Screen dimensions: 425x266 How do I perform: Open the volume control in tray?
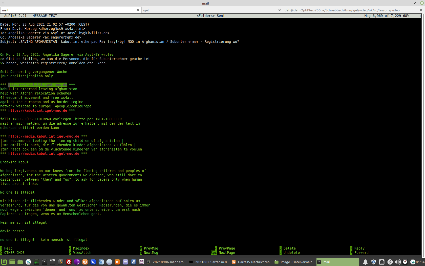tap(398, 262)
